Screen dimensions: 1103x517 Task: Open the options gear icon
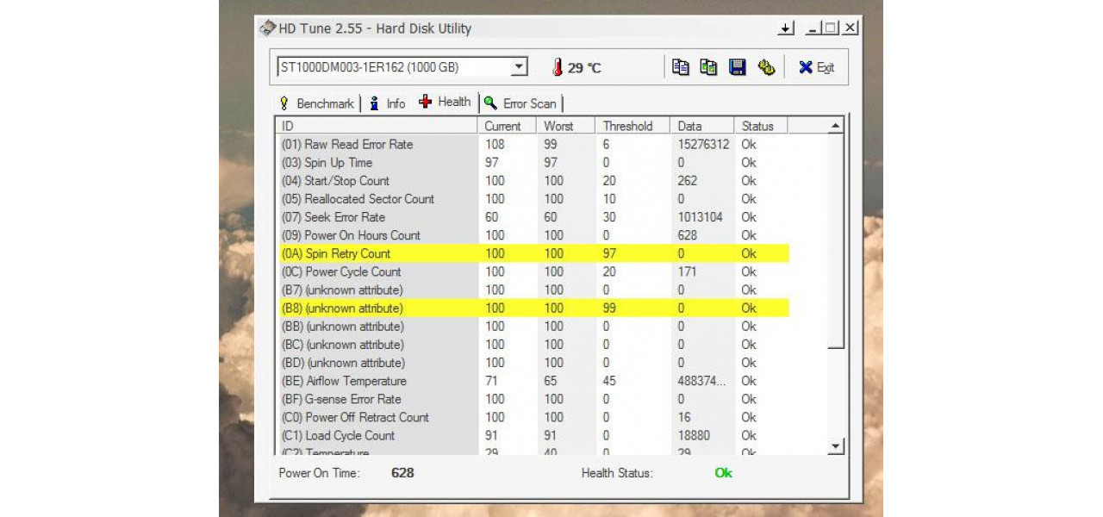tap(766, 67)
